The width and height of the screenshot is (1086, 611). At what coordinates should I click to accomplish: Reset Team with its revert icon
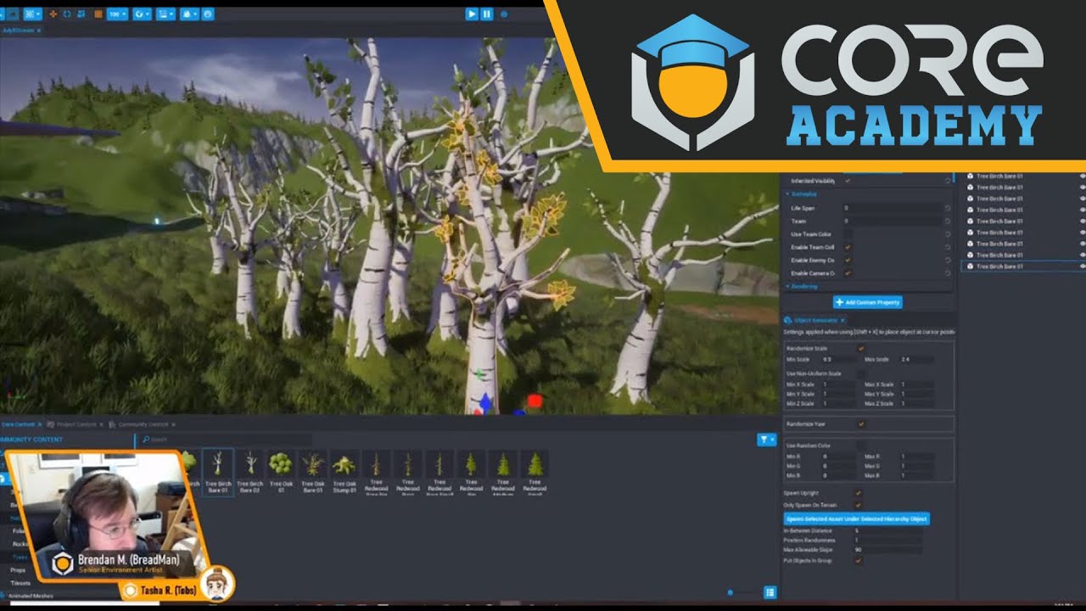pos(947,221)
